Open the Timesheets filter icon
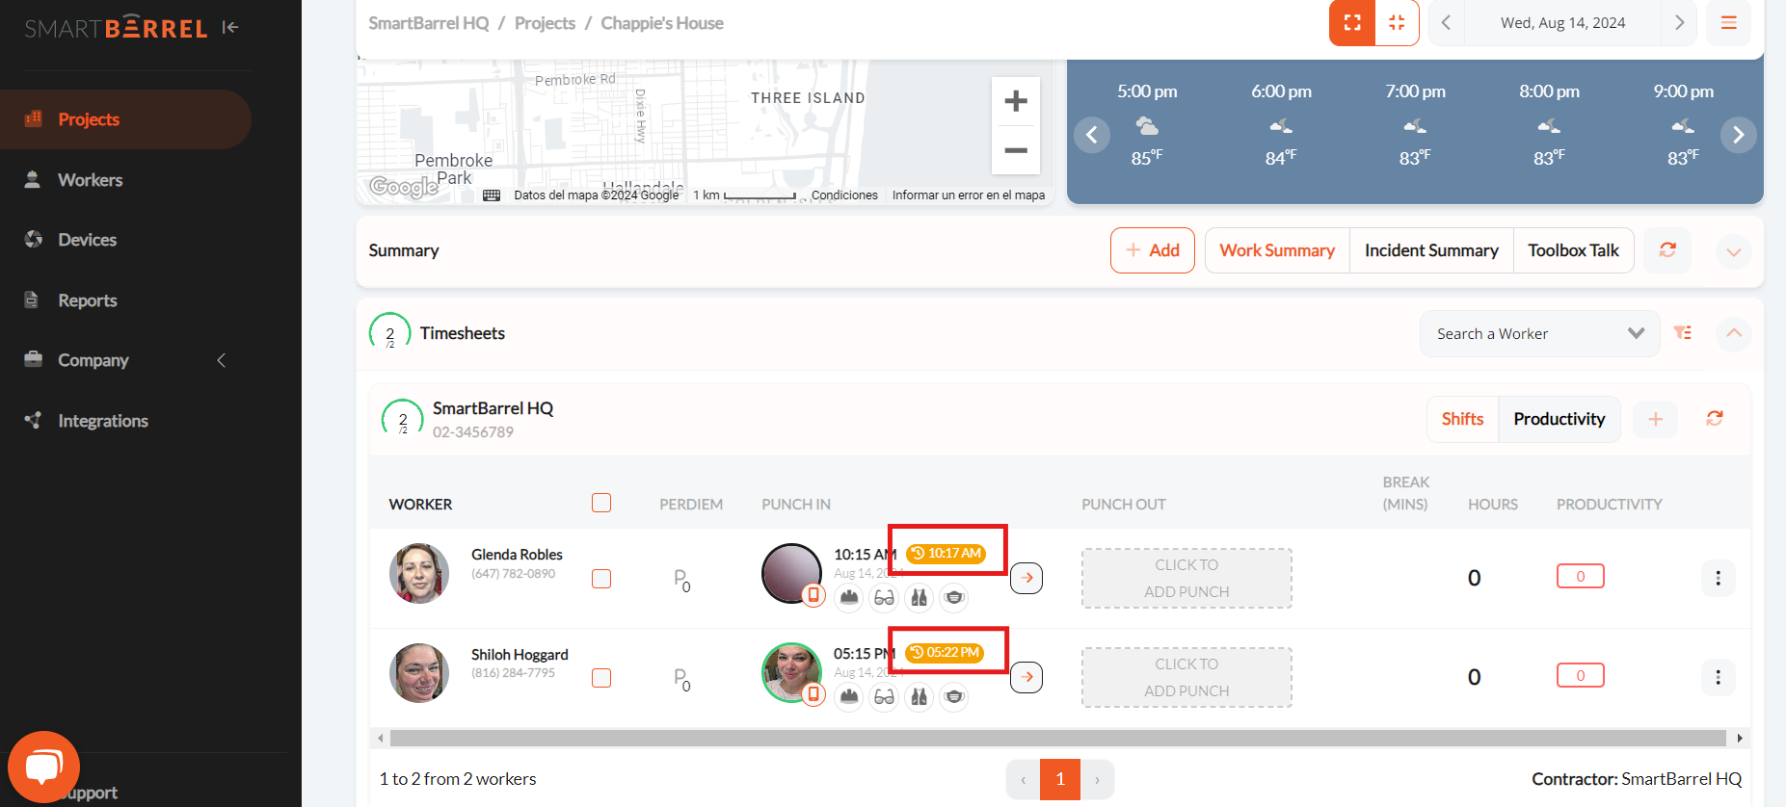The height and width of the screenshot is (807, 1786). [1683, 332]
